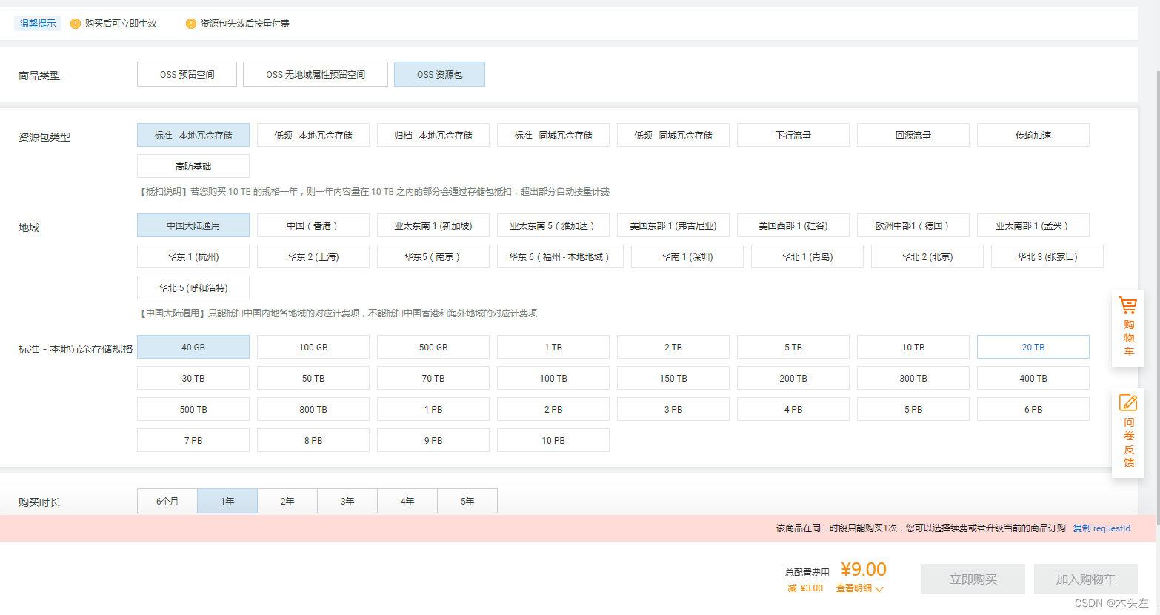Viewport: 1160px width, 615px height.
Task: Click the 减 ¥3.00 discount text
Action: pyautogui.click(x=805, y=588)
